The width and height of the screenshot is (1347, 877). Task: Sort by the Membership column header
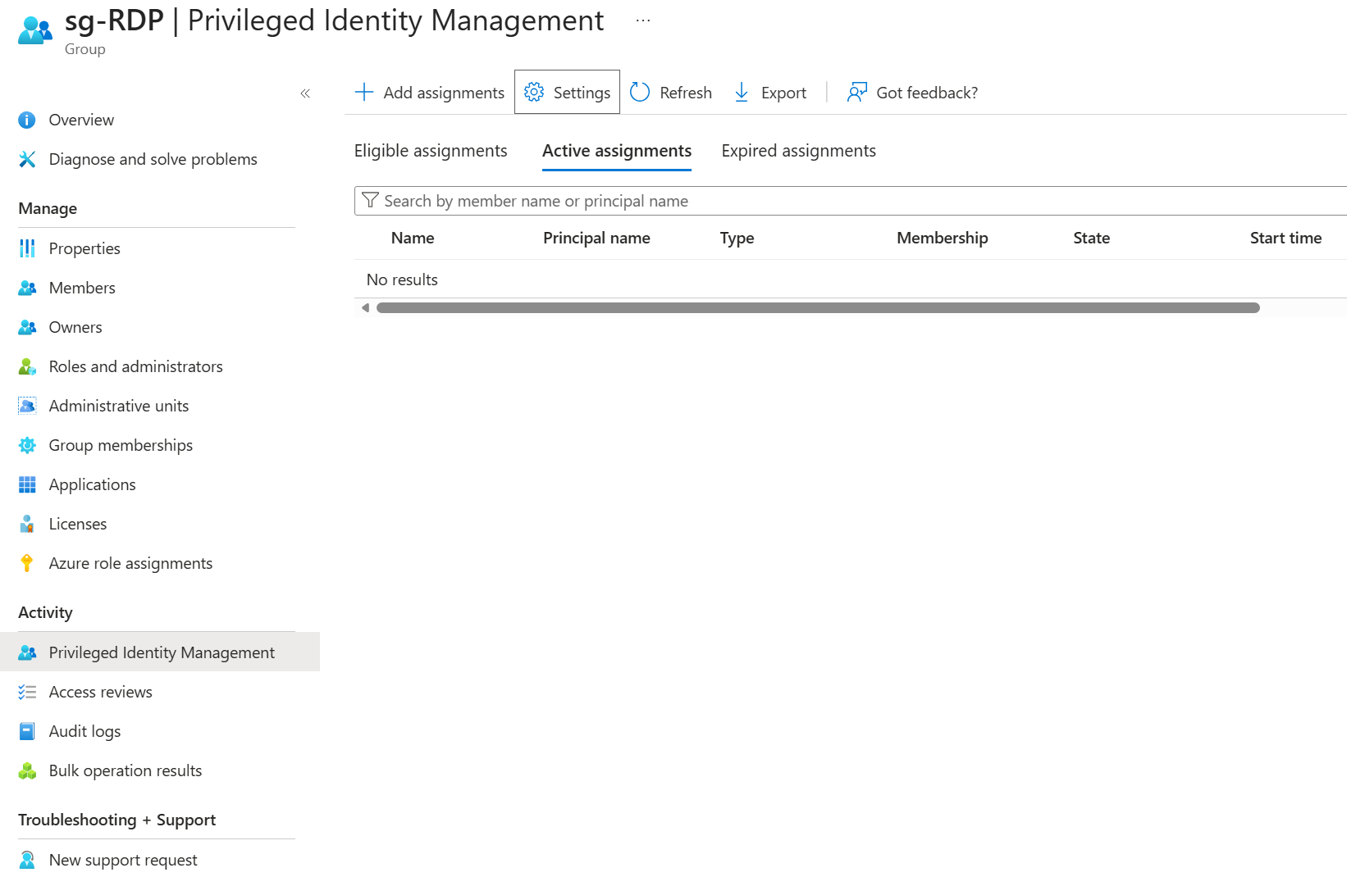click(x=943, y=238)
